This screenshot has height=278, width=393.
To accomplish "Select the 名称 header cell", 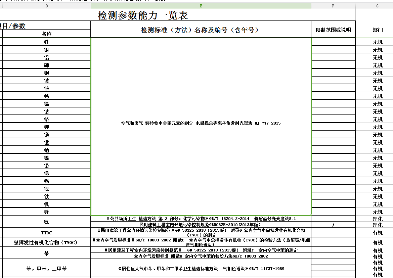I will tap(46, 34).
